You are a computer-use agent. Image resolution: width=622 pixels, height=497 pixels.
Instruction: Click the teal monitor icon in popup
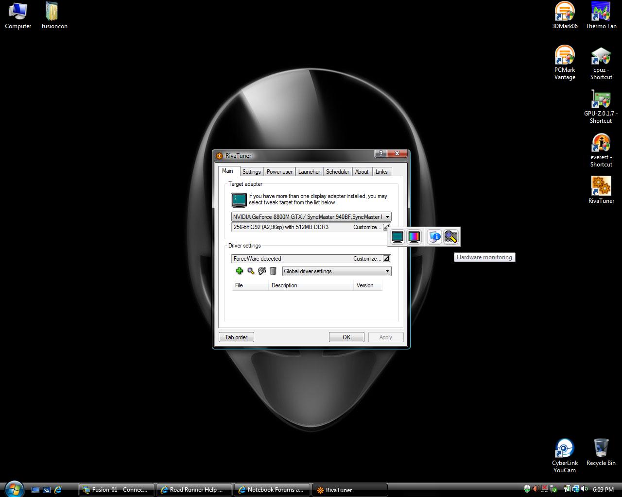pyautogui.click(x=397, y=237)
